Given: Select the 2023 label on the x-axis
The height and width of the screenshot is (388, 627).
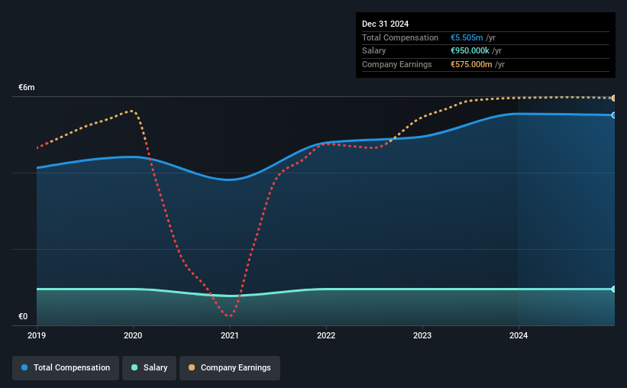Looking at the screenshot, I should pos(422,335).
